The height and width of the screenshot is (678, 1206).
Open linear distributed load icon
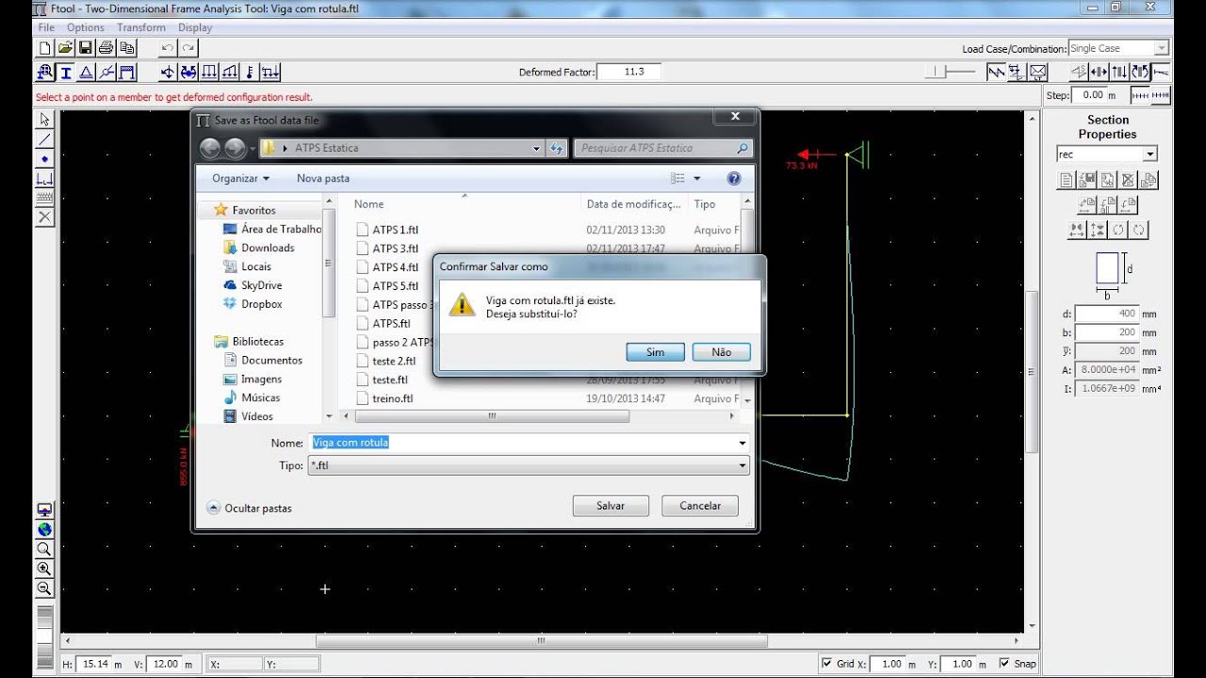230,73
